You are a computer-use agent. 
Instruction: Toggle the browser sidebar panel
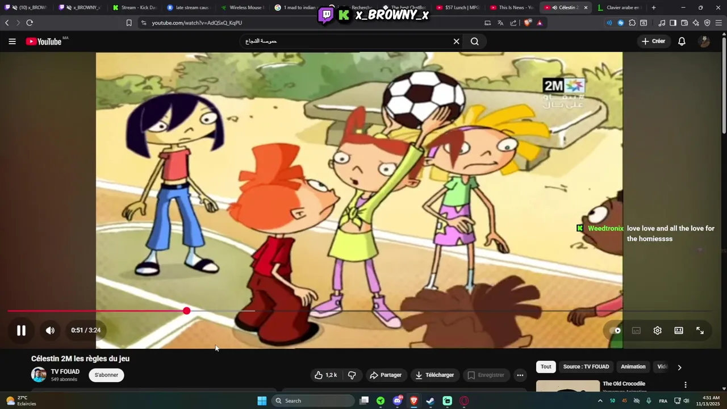pyautogui.click(x=673, y=23)
